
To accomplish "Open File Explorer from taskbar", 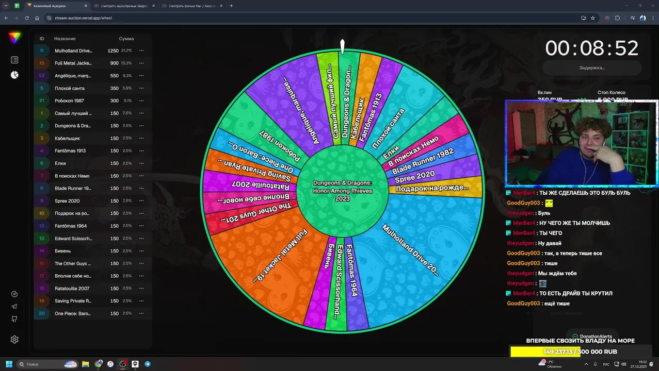I will (x=86, y=364).
